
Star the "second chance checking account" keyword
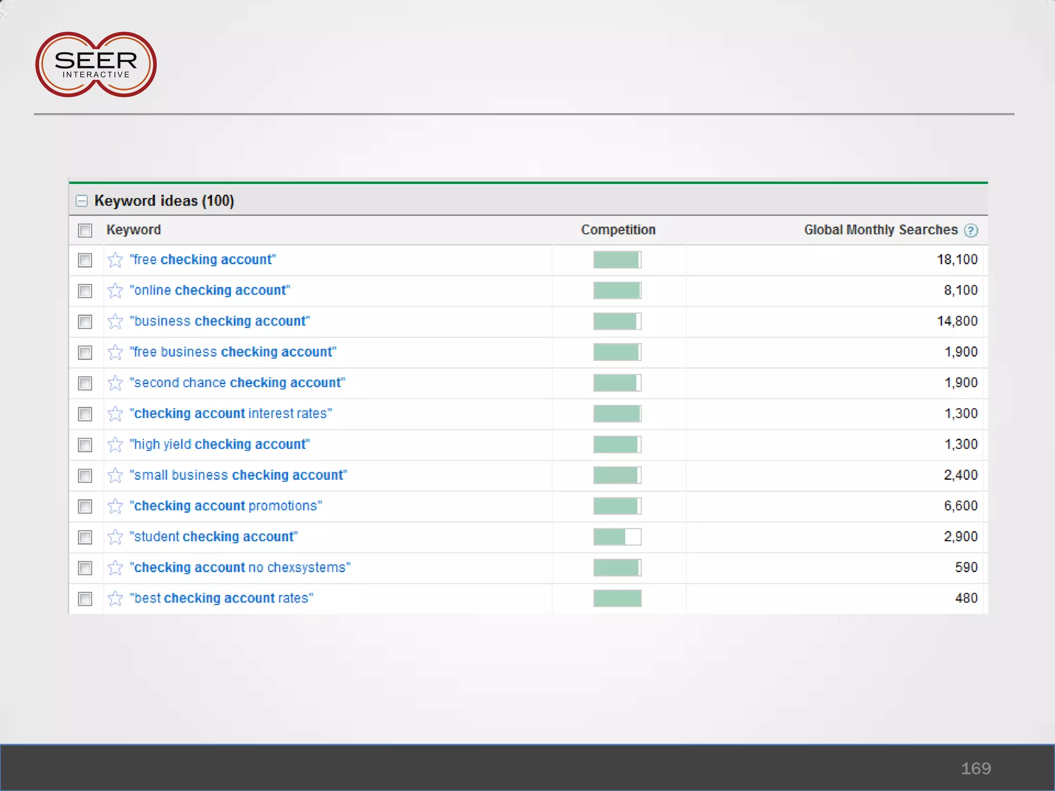tap(115, 383)
